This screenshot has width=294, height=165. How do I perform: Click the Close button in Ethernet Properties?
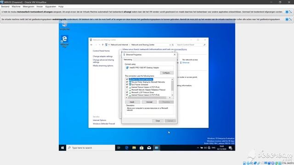pyautogui.click(x=158, y=121)
